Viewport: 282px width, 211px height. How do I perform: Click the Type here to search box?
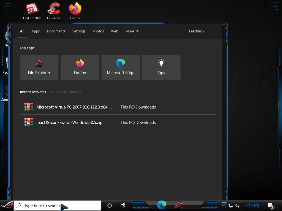pos(57,206)
